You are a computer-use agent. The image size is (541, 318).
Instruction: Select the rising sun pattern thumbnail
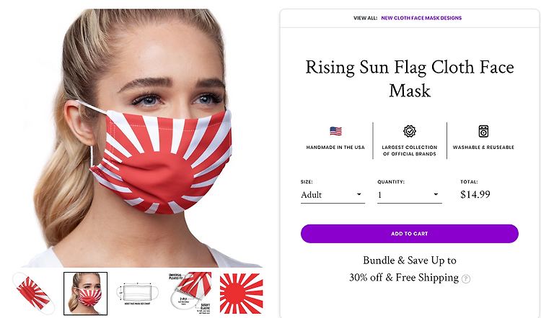click(242, 294)
